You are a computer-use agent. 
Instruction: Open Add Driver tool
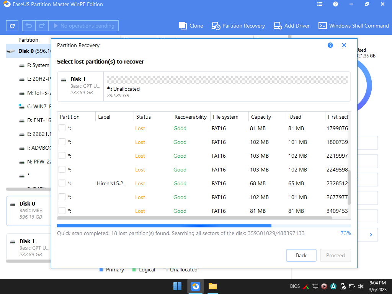(291, 26)
